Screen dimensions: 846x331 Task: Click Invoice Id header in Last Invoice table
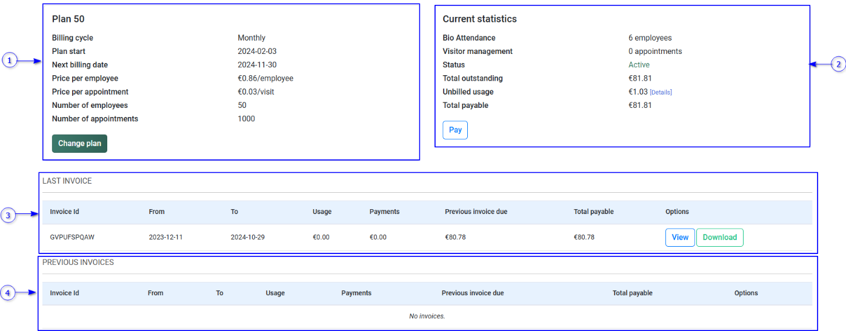coord(64,212)
